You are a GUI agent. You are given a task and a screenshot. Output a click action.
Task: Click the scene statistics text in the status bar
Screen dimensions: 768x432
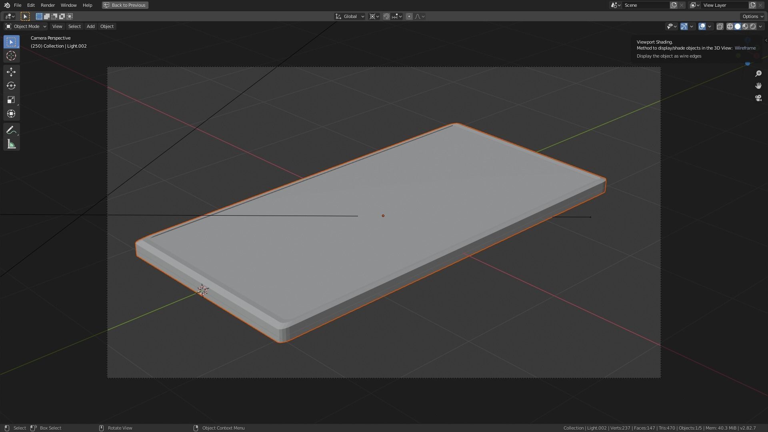pyautogui.click(x=660, y=428)
